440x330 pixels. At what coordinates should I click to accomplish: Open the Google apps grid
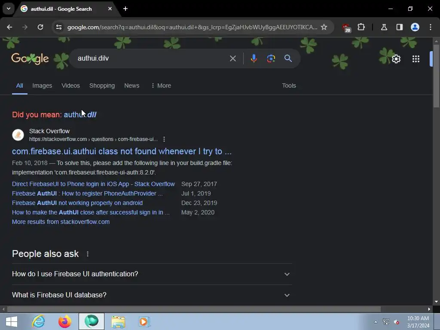coord(416,59)
